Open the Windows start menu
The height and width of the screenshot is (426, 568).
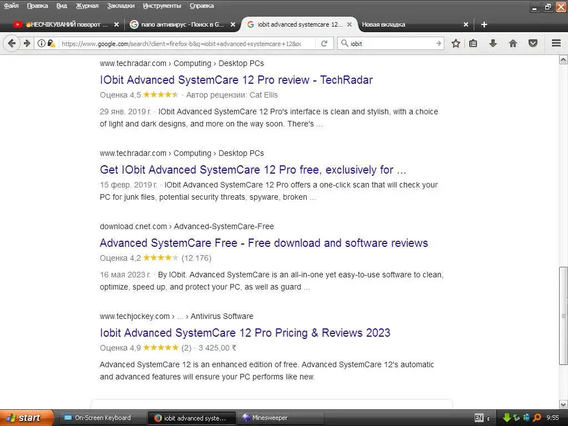27,418
